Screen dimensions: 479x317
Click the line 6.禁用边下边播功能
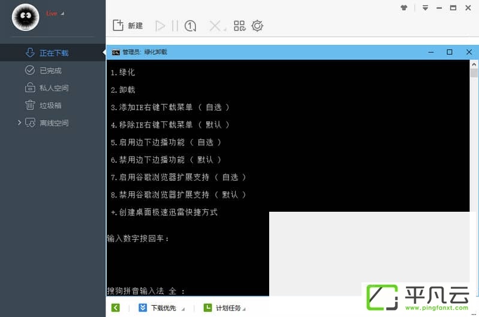point(166,160)
